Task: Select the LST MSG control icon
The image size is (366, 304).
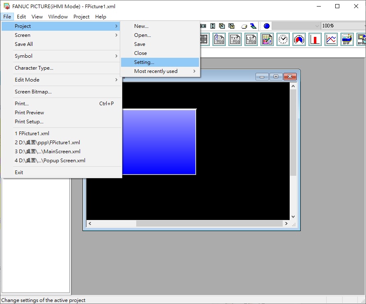Action: click(251, 39)
